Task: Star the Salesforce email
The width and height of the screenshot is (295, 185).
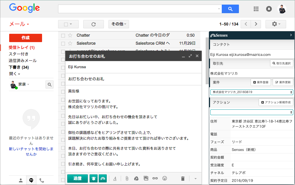Action: (x=70, y=43)
